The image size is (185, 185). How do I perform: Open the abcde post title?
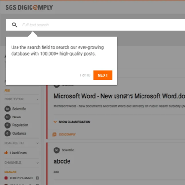(62, 161)
